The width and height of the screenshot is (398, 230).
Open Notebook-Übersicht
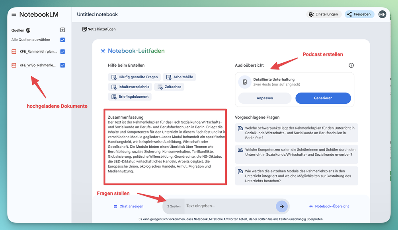pos(329,206)
